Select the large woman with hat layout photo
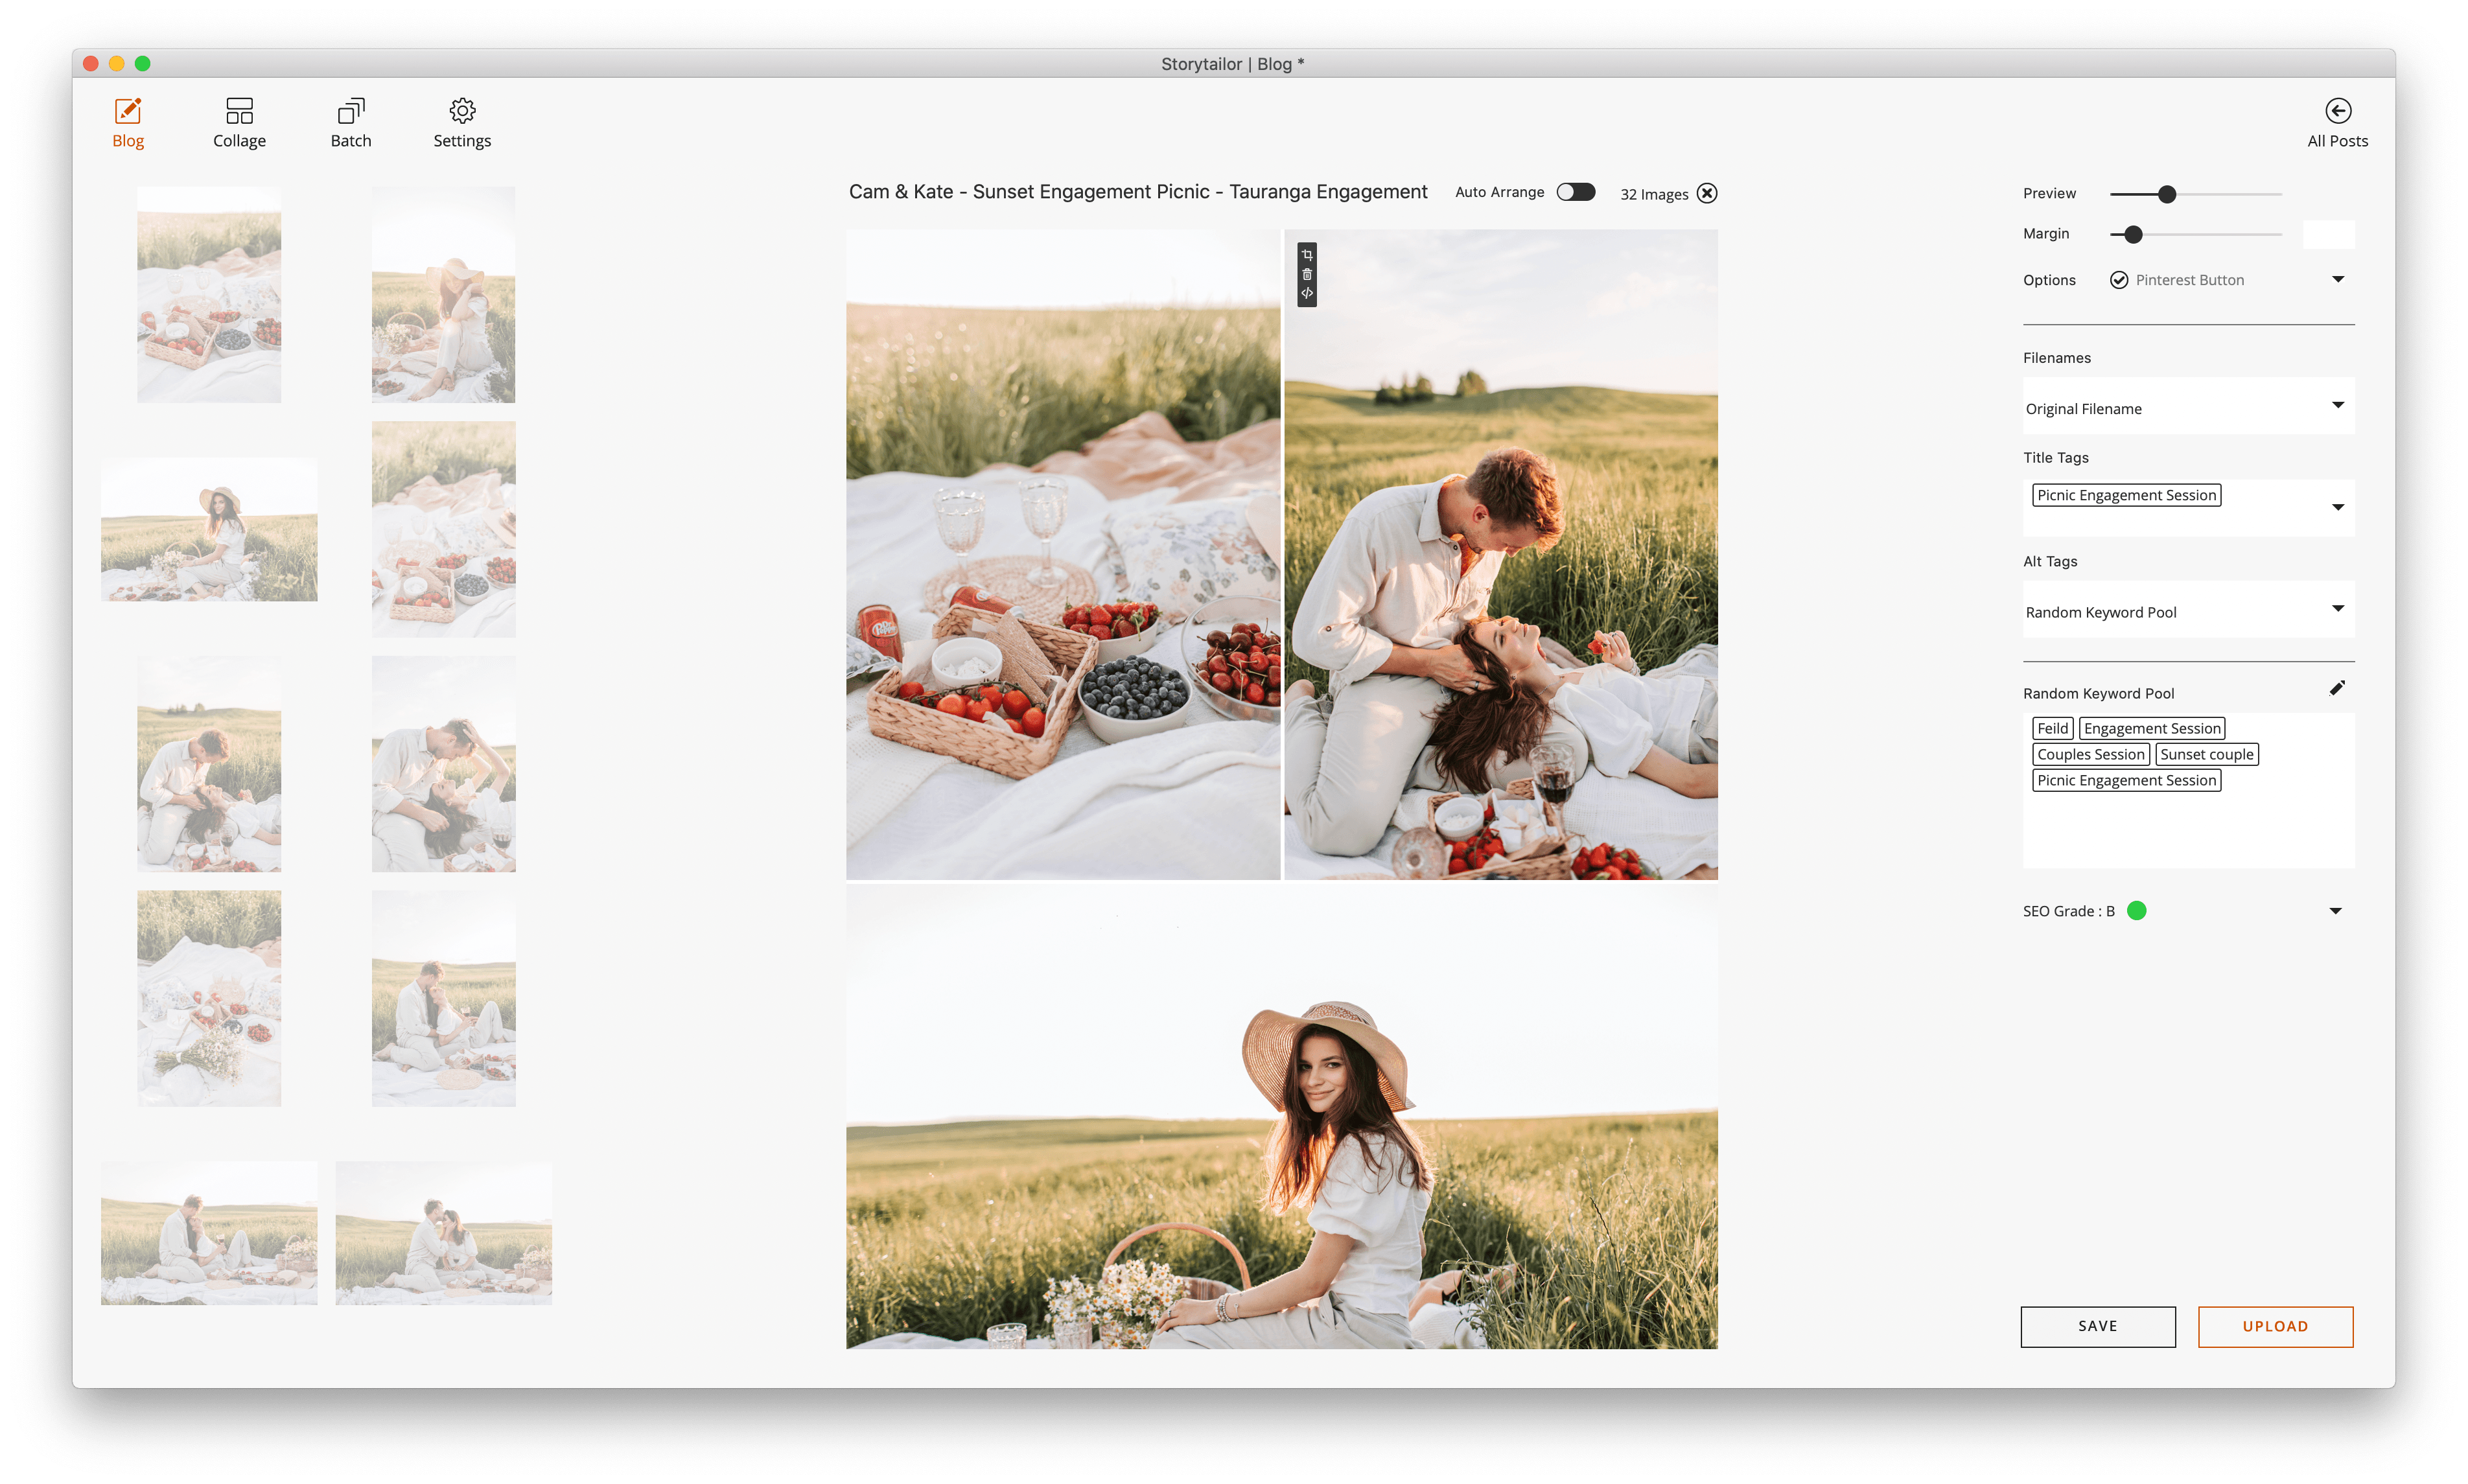2468x1484 pixels. [1281, 1116]
